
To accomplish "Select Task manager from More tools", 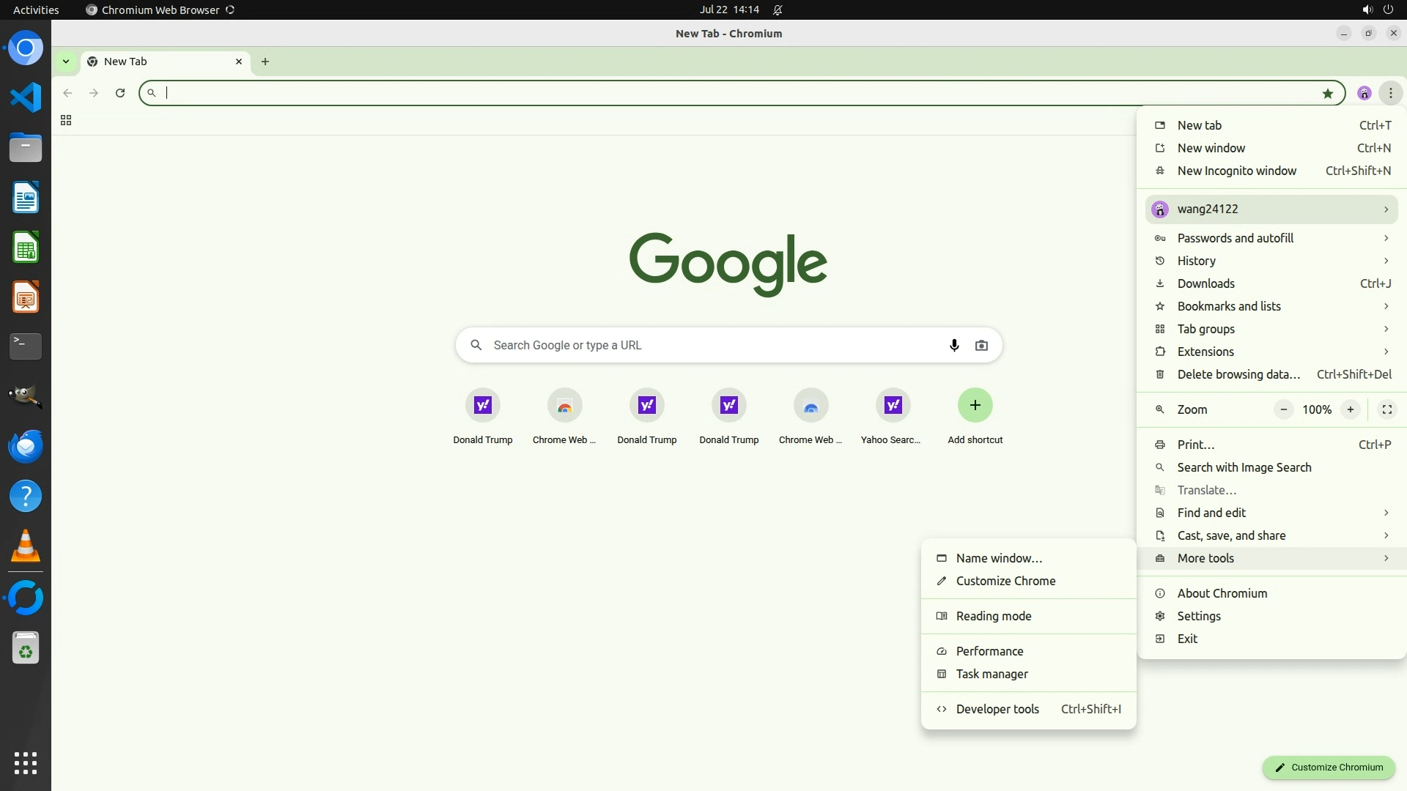I will click(991, 674).
